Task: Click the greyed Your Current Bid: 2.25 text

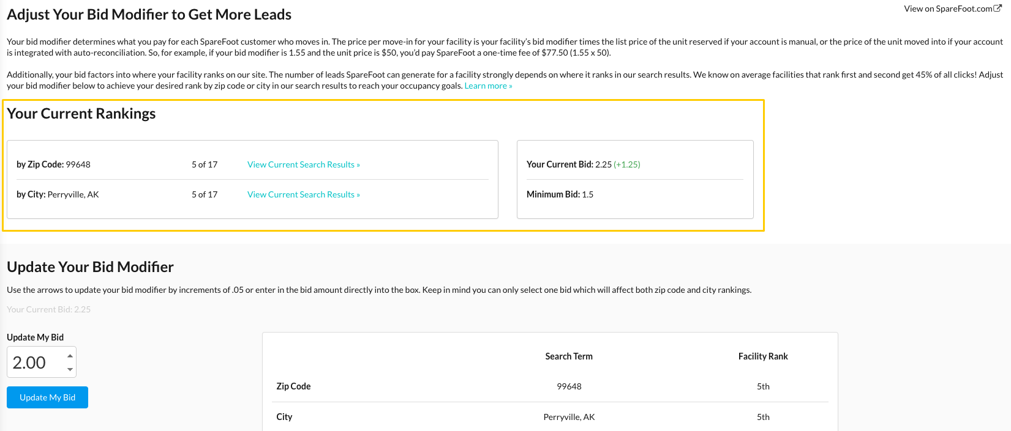Action: (48, 309)
